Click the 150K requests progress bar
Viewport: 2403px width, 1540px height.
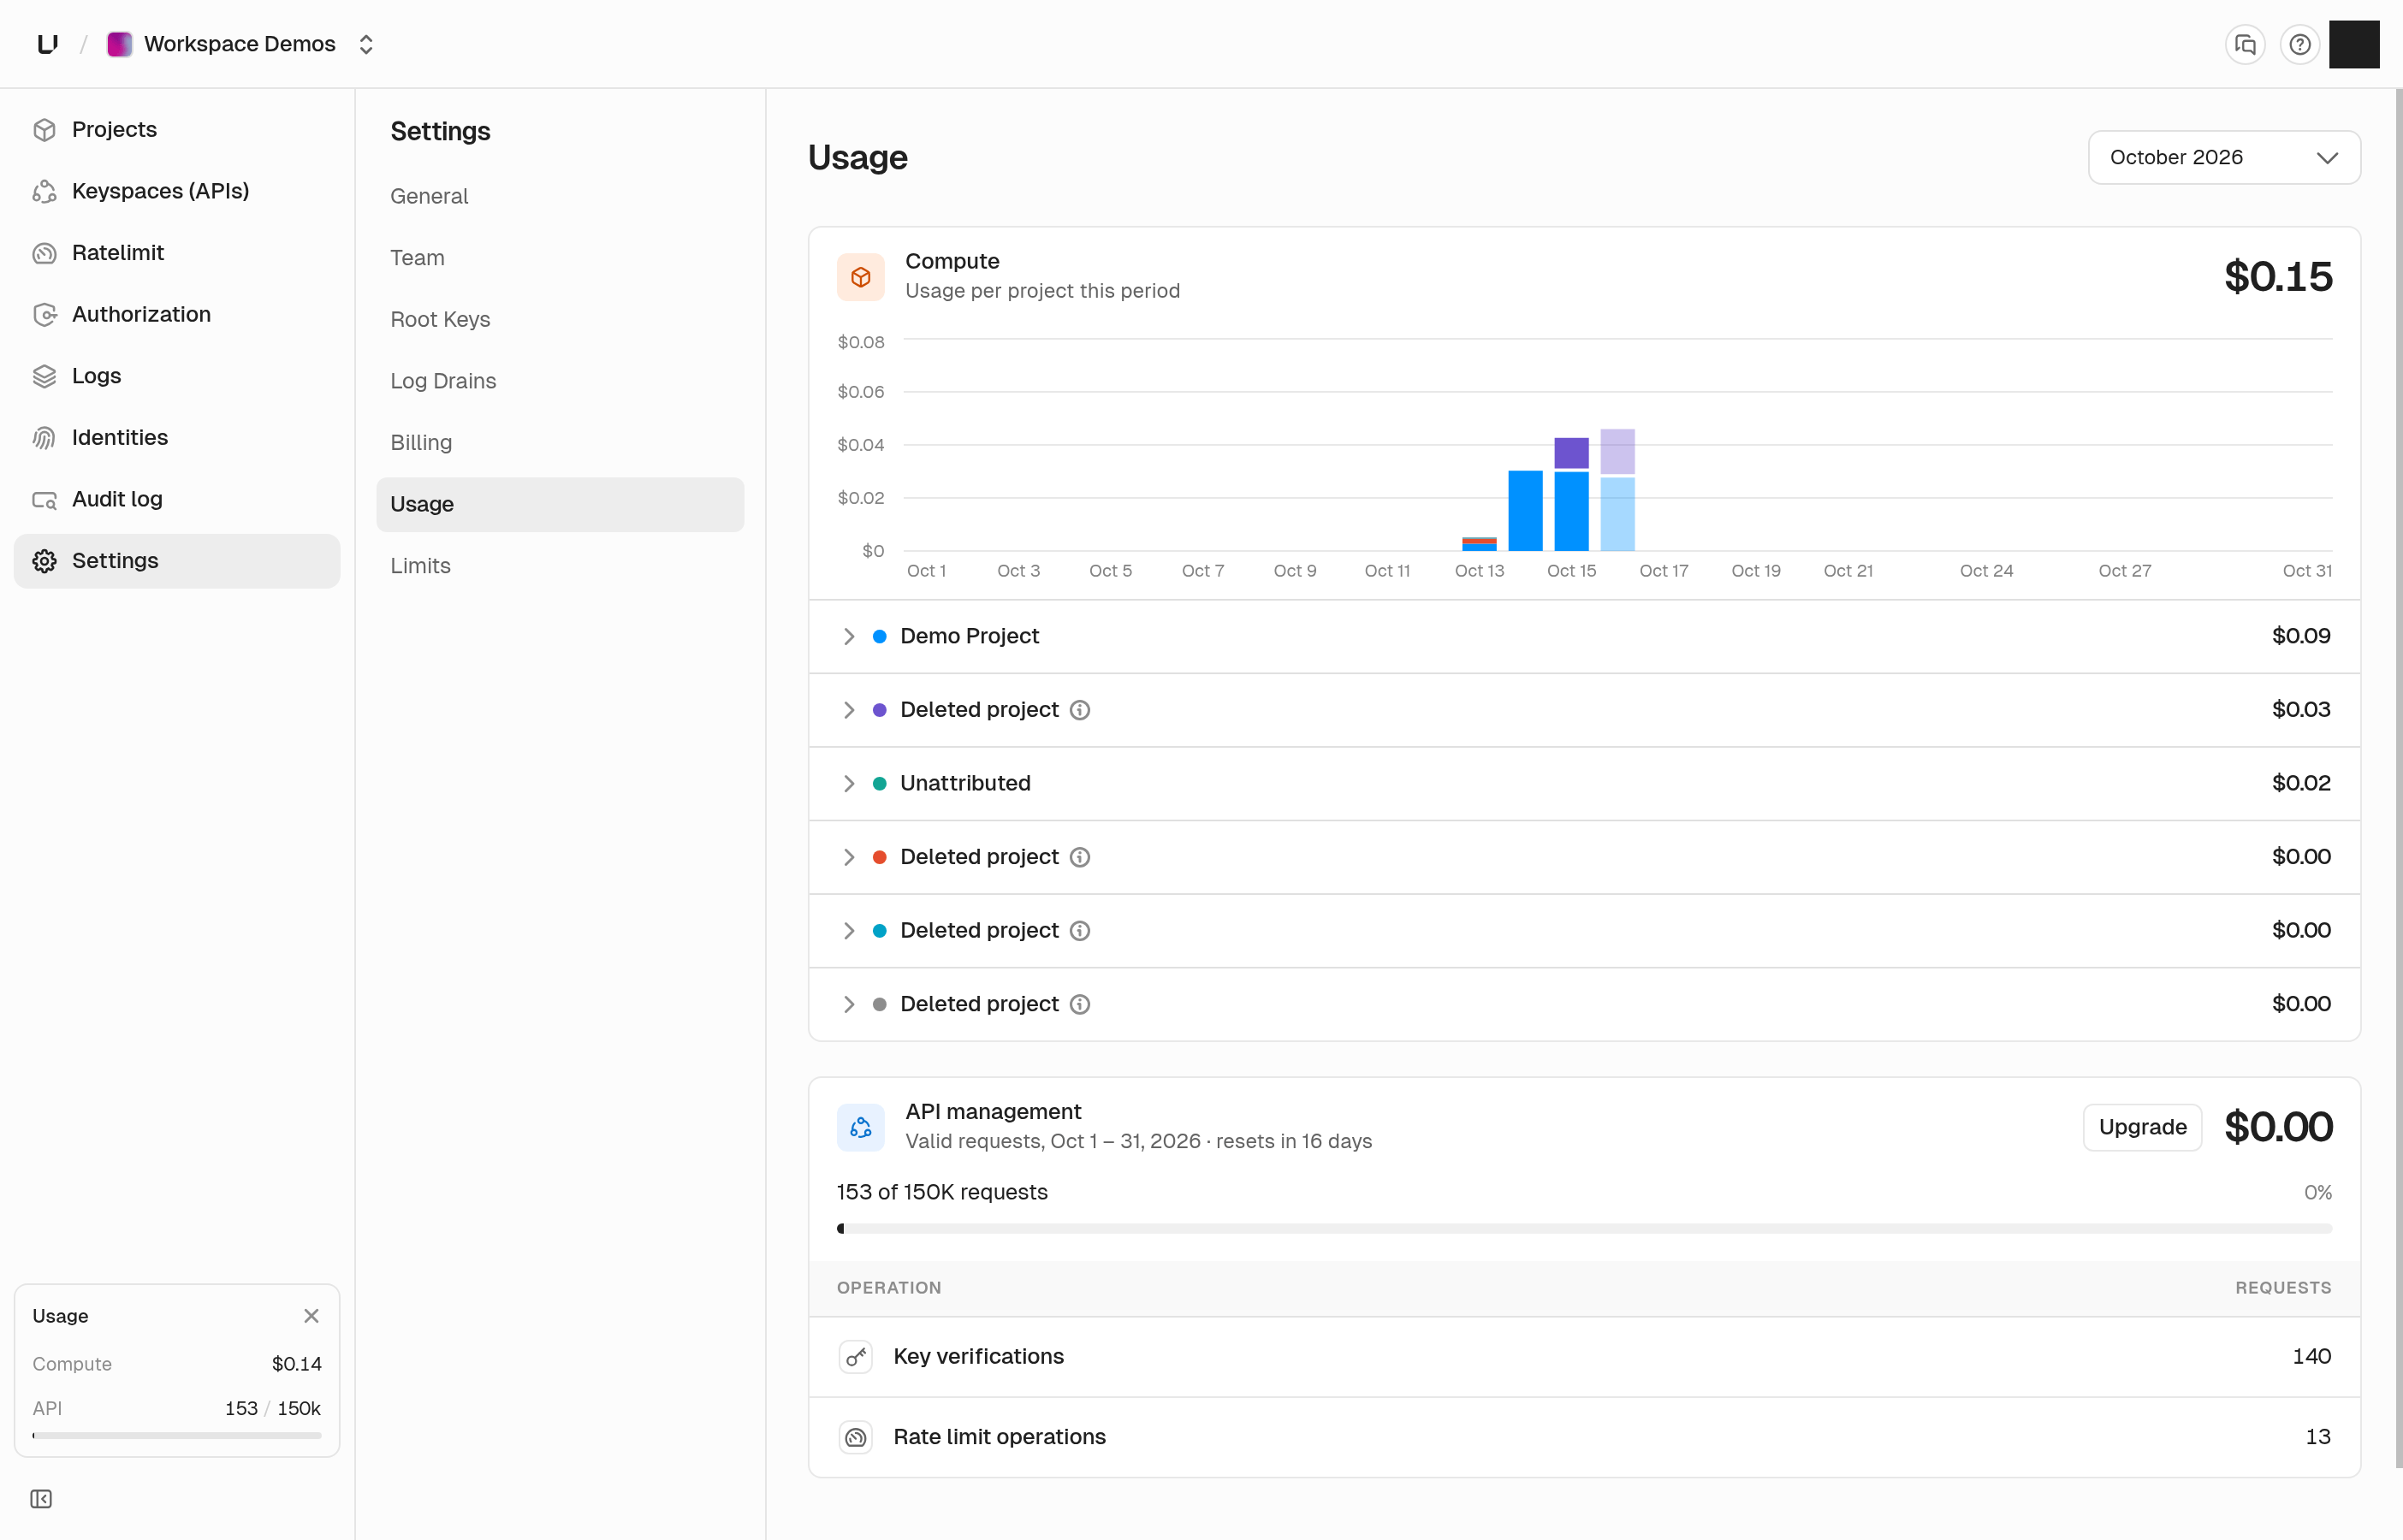pyautogui.click(x=1584, y=1228)
